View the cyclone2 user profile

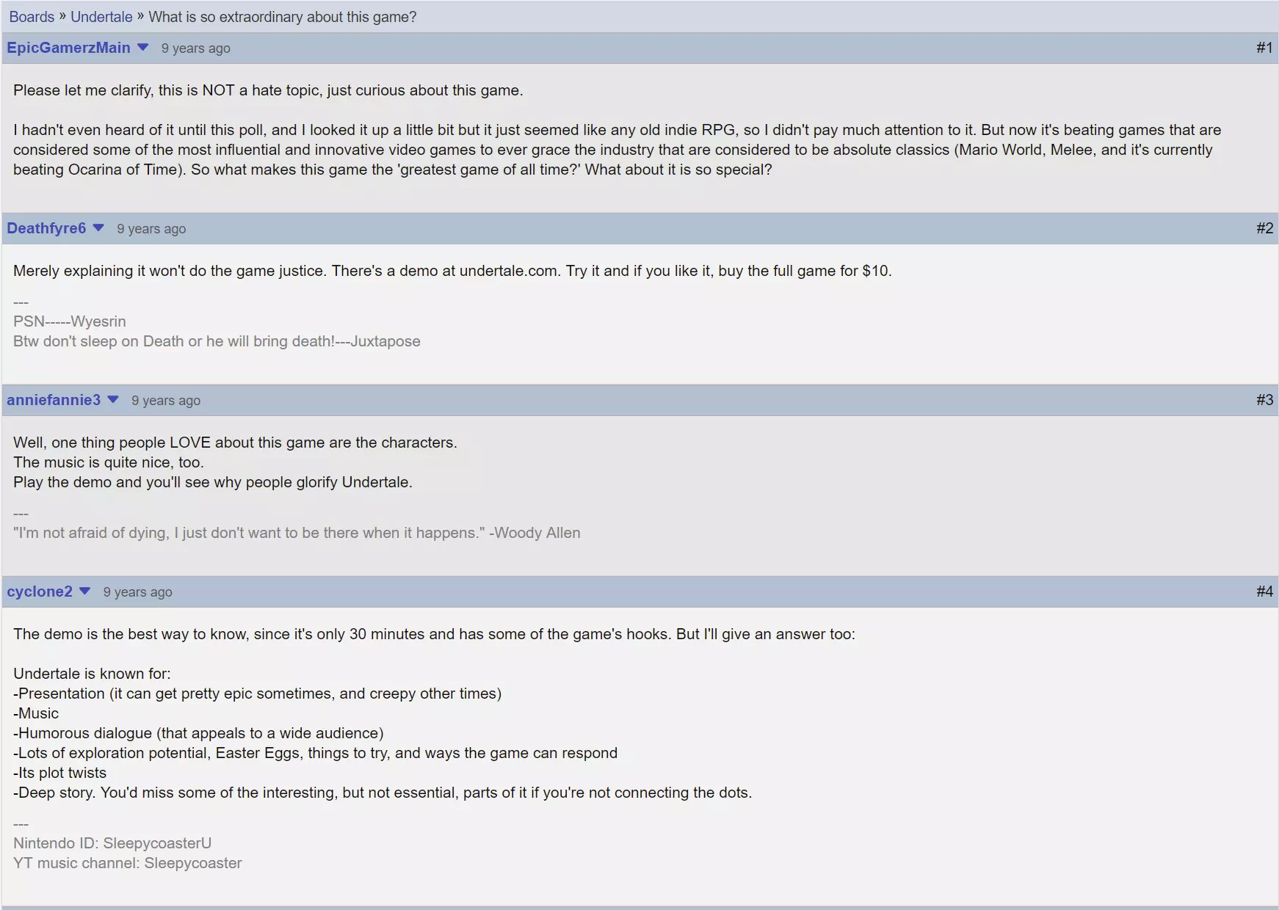tap(40, 591)
